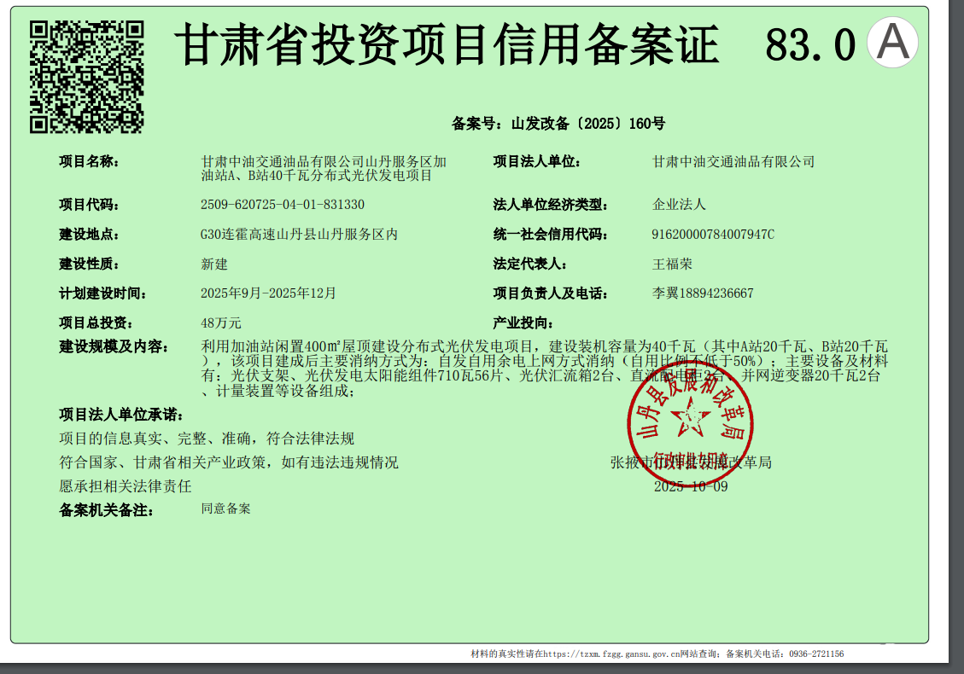Screen dimensions: 964x674
Task: Select the construction nature value 新建
Action: [214, 264]
